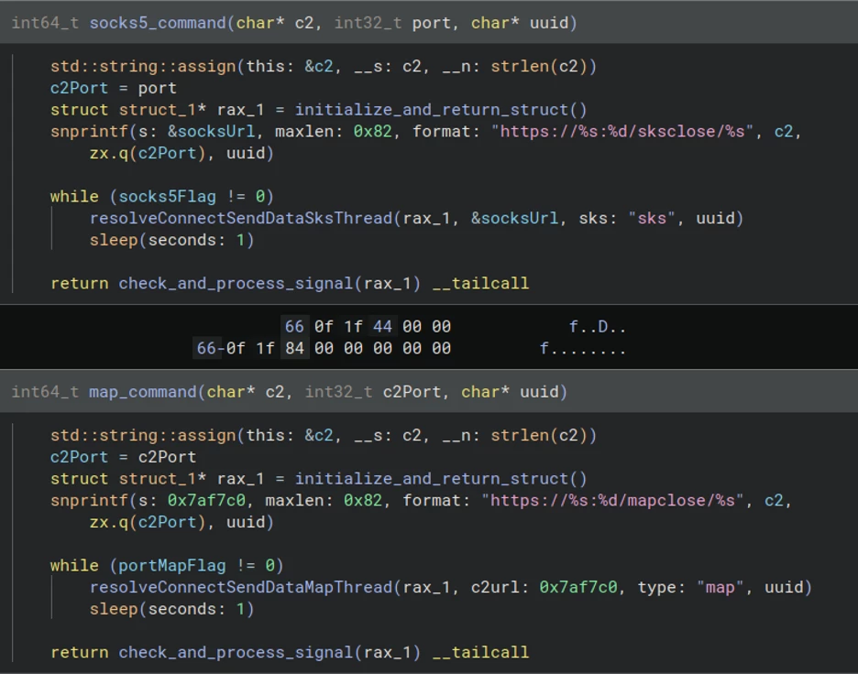
Task: Click ASCII column text "f..D.."
Action: point(598,327)
